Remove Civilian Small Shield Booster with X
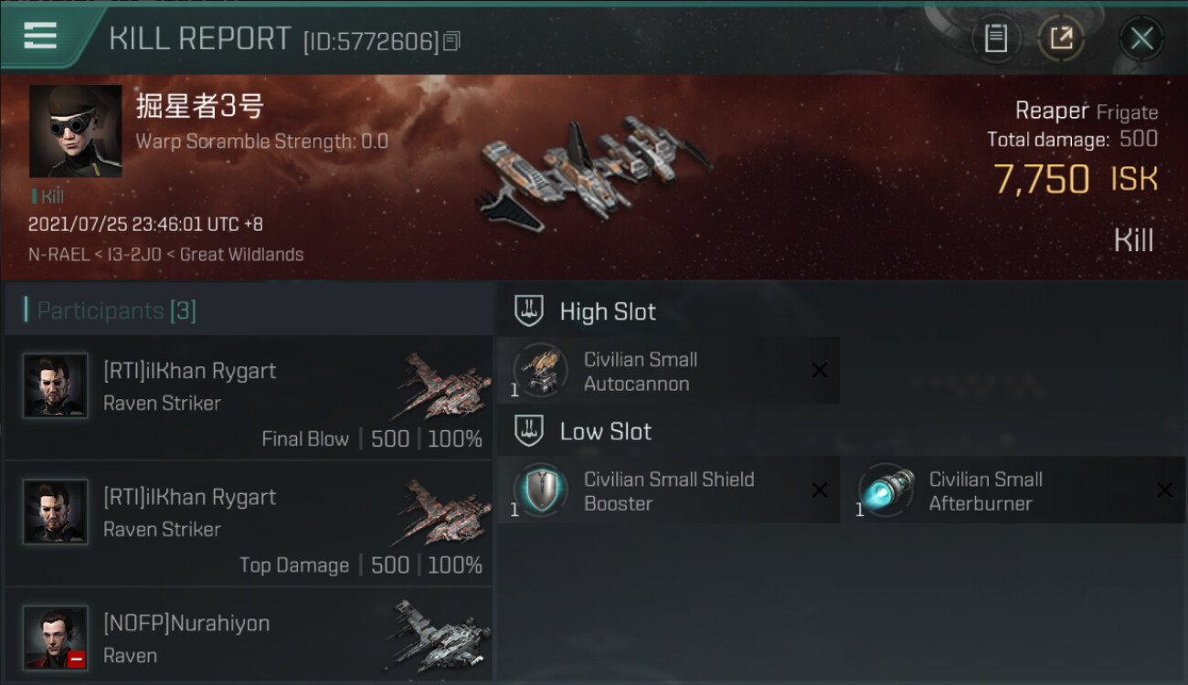Viewport: 1188px width, 685px height. 820,490
